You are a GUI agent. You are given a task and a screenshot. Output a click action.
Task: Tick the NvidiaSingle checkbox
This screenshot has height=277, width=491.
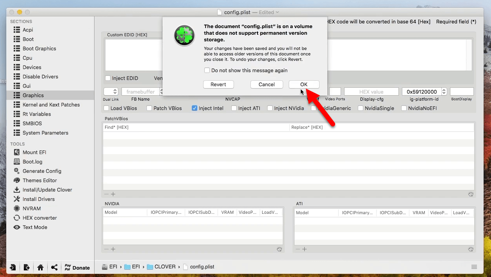click(361, 108)
